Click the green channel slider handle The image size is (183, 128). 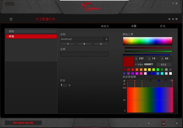tap(124, 51)
